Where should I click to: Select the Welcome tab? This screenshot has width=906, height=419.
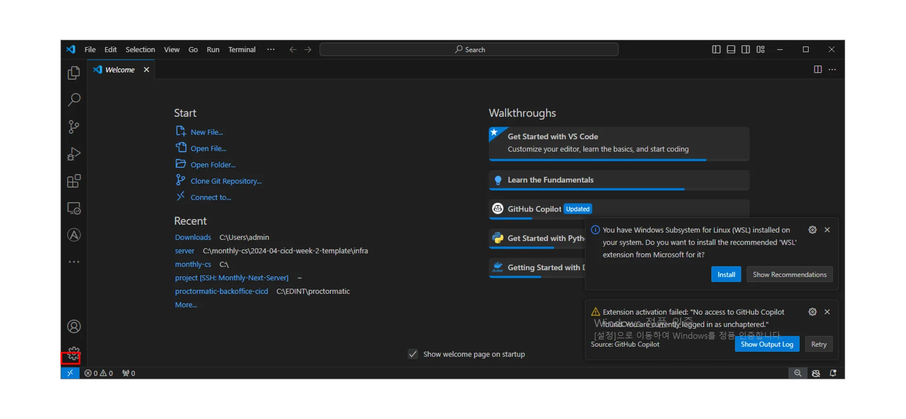120,70
